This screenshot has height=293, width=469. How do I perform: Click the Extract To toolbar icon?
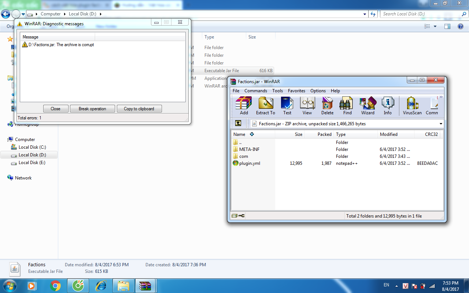(x=266, y=106)
